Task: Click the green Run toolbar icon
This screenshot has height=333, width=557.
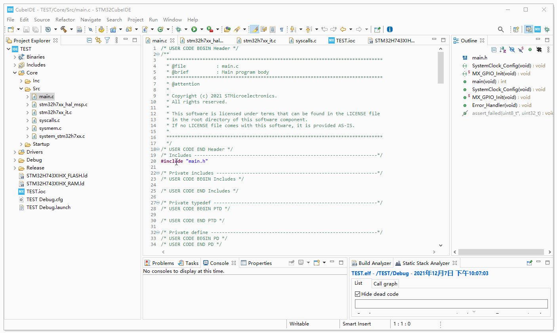Action: pyautogui.click(x=194, y=29)
